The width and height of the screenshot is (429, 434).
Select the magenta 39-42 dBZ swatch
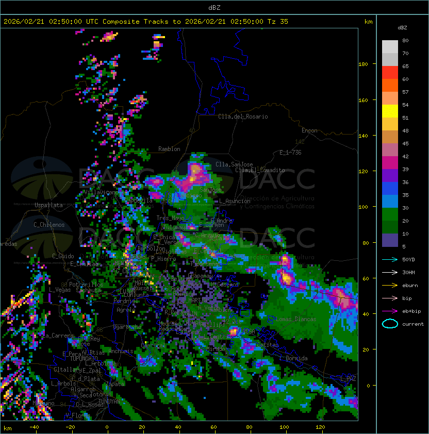pos(390,163)
